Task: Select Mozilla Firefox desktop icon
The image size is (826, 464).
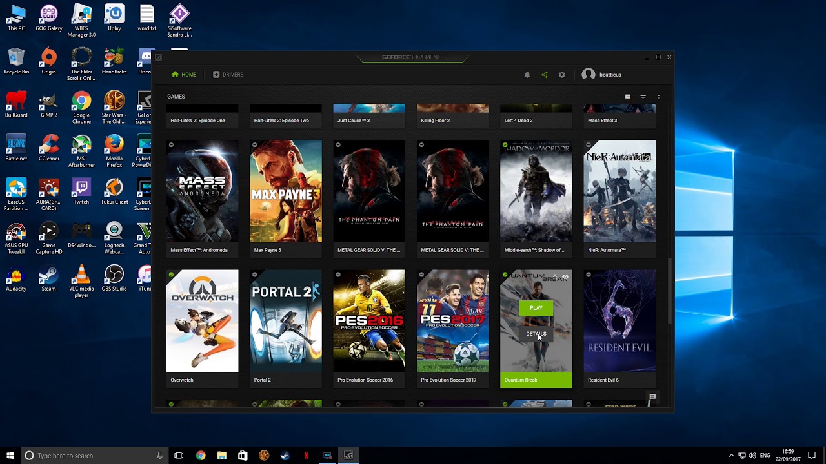Action: coord(114,151)
